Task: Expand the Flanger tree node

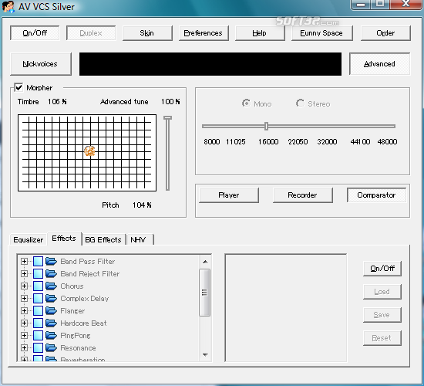Action: pos(24,310)
